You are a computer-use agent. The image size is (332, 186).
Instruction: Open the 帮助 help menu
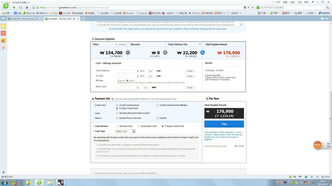306,2
